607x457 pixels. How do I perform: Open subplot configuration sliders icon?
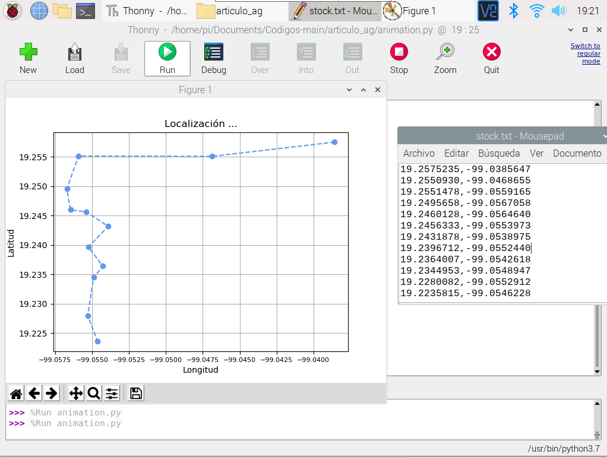[x=111, y=393]
